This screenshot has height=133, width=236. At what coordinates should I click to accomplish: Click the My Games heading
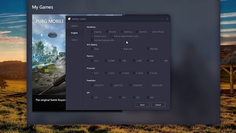pos(43,7)
